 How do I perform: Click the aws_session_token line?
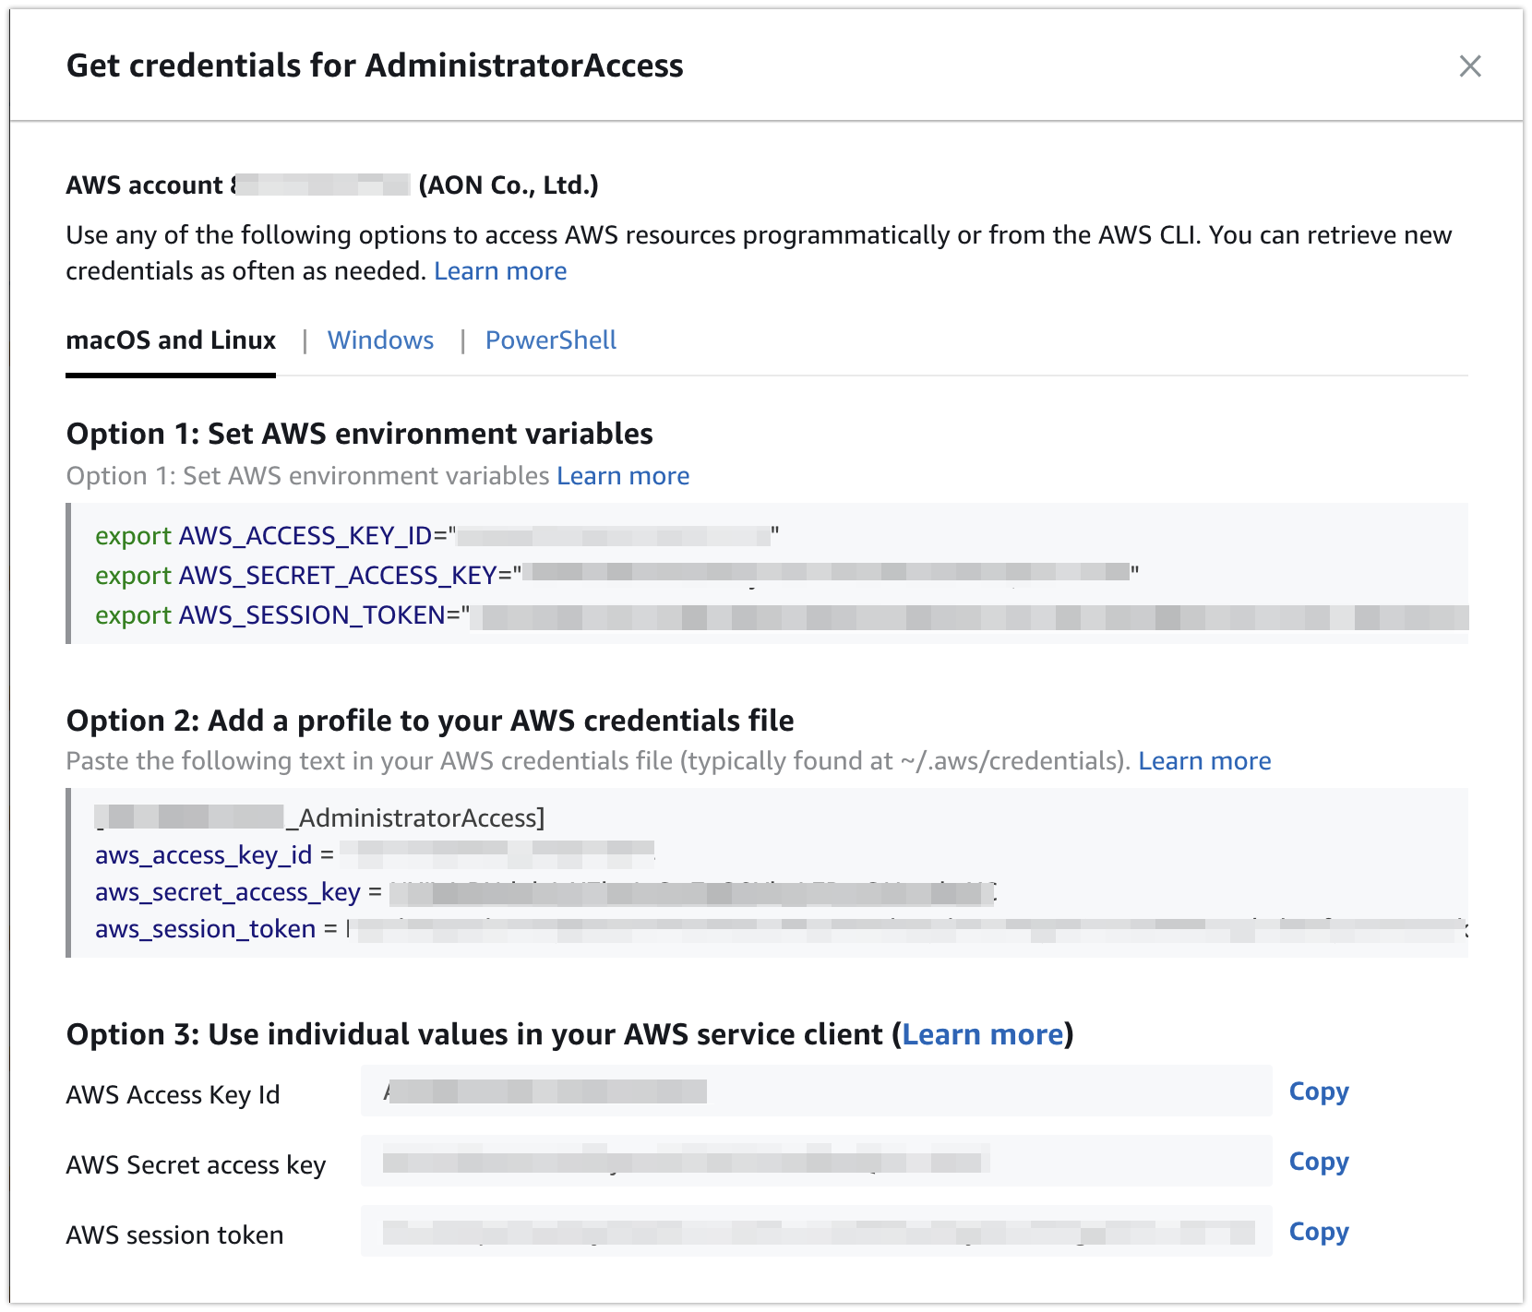[782, 929]
